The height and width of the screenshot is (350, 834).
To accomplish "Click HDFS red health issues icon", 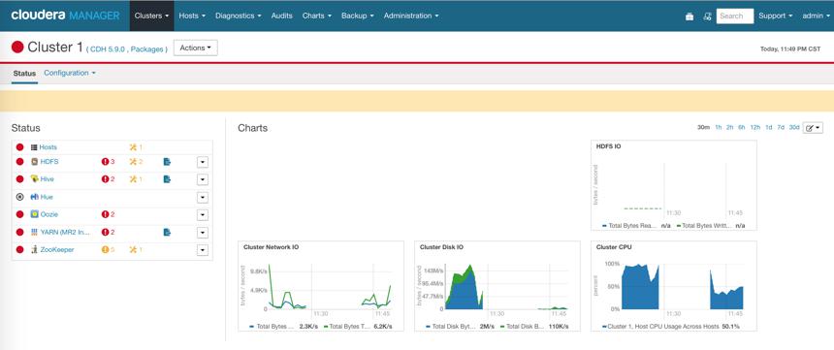I will click(108, 162).
